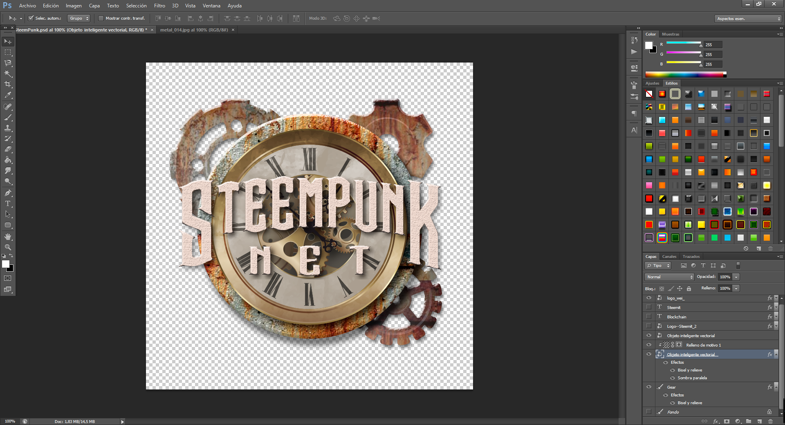Viewport: 785px width, 425px height.
Task: Open the Ventana menu
Action: coord(211,6)
